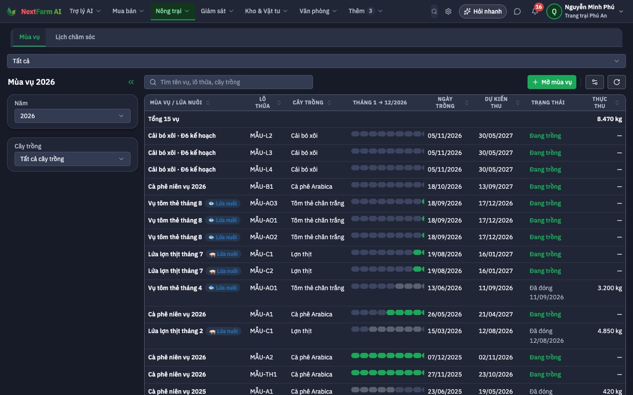Click Lứa nuôi badge on MẪU-AO3 row
This screenshot has width=633, height=395.
pos(222,204)
